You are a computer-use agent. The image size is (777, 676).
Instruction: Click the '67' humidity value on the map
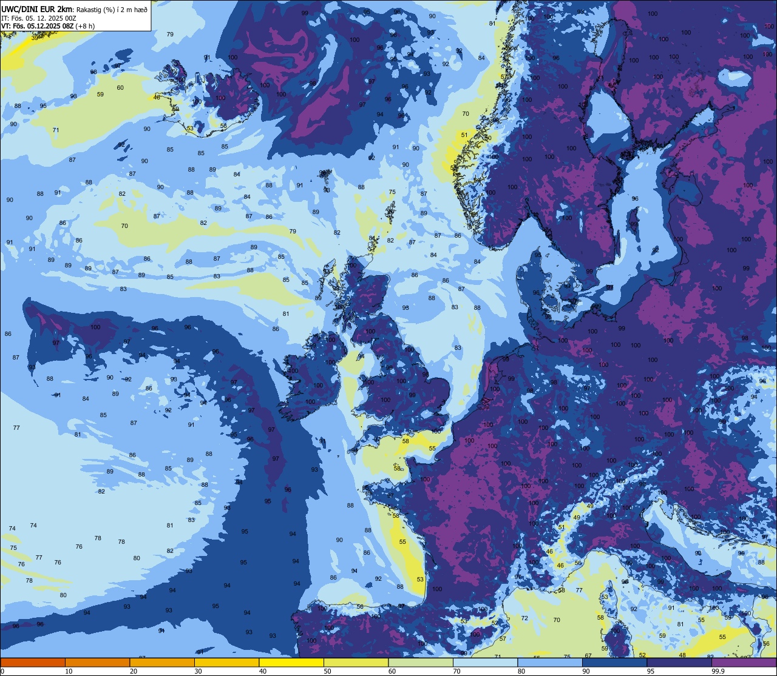click(588, 655)
